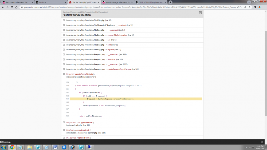The image size is (267, 150).
Task: Open Microsoft Word from the taskbar
Action: [56, 147]
